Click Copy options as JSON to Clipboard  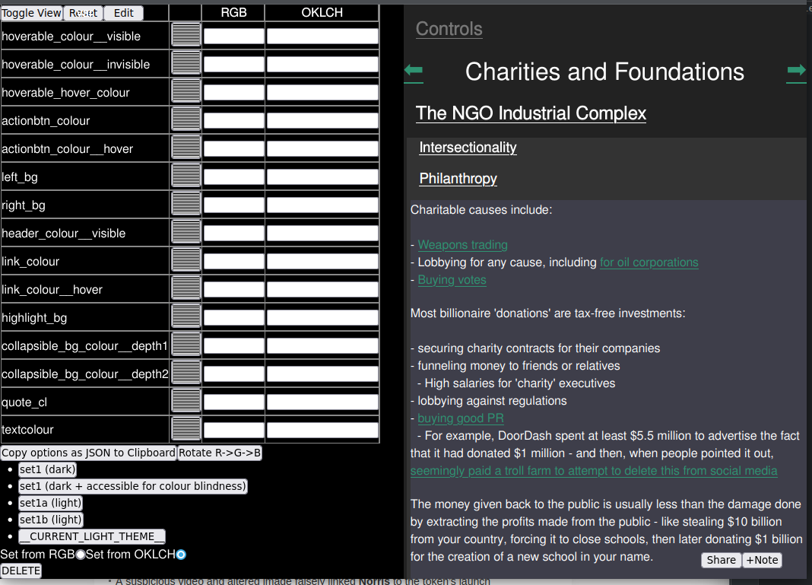(88, 453)
